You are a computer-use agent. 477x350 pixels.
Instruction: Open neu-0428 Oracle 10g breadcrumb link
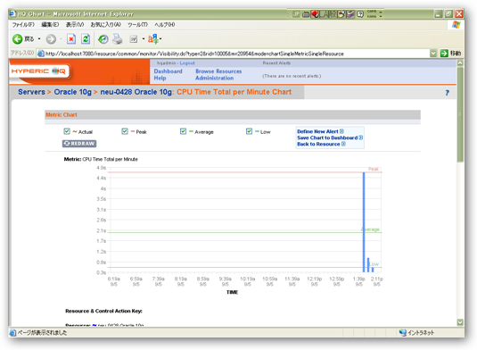136,92
